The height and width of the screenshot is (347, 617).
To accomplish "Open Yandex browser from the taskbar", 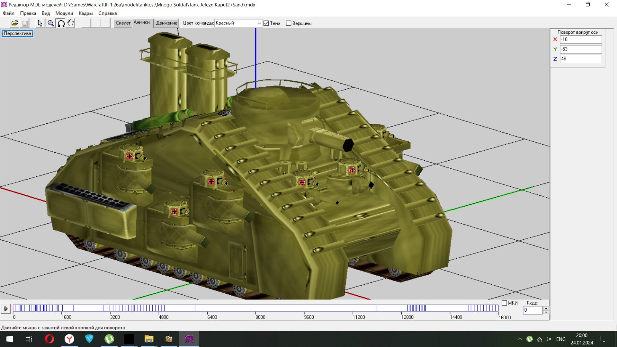I will click(x=69, y=339).
